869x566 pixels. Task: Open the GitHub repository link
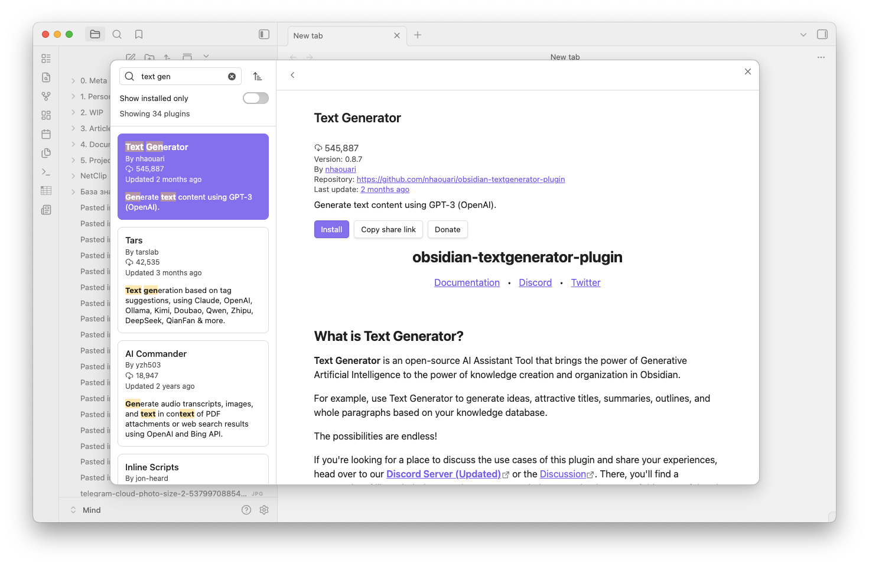(x=461, y=179)
